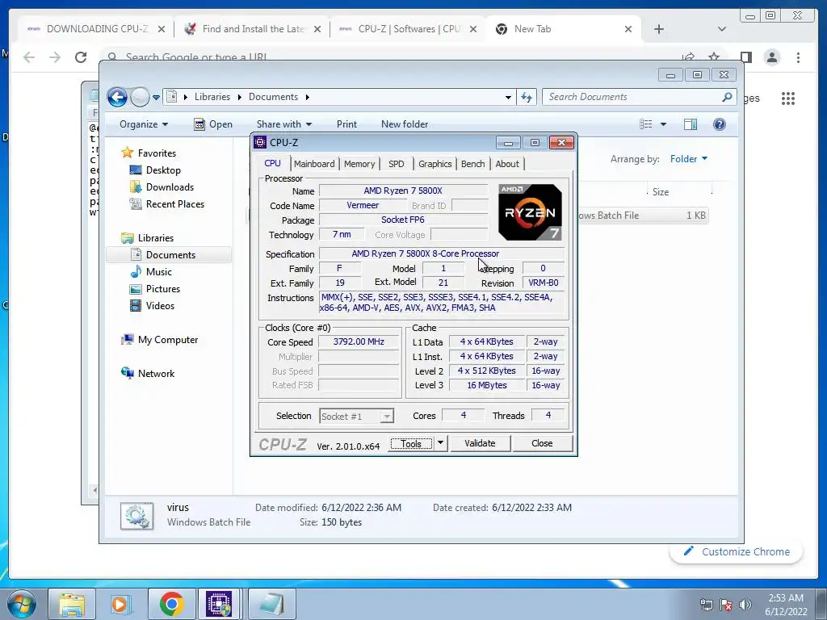This screenshot has height=620, width=827.
Task: Click the Explorer back arrow button
Action: [x=117, y=97]
